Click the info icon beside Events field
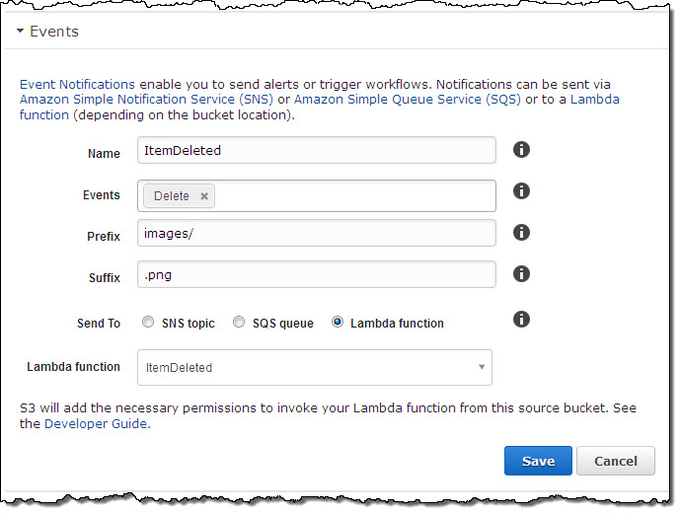The width and height of the screenshot is (681, 513). point(522,191)
